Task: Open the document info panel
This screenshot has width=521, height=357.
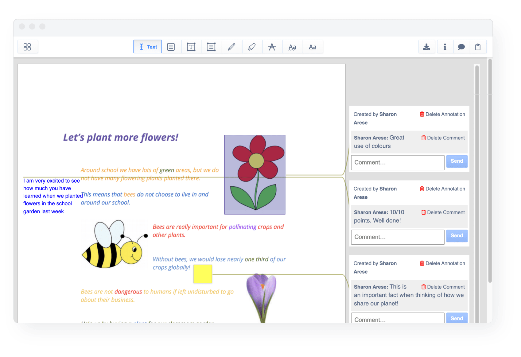Action: point(445,47)
